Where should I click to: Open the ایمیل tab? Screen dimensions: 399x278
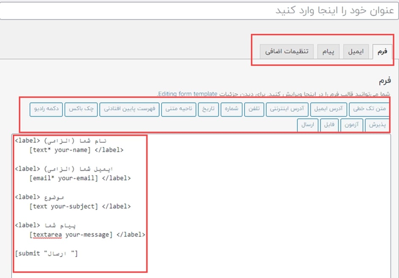[356, 52]
